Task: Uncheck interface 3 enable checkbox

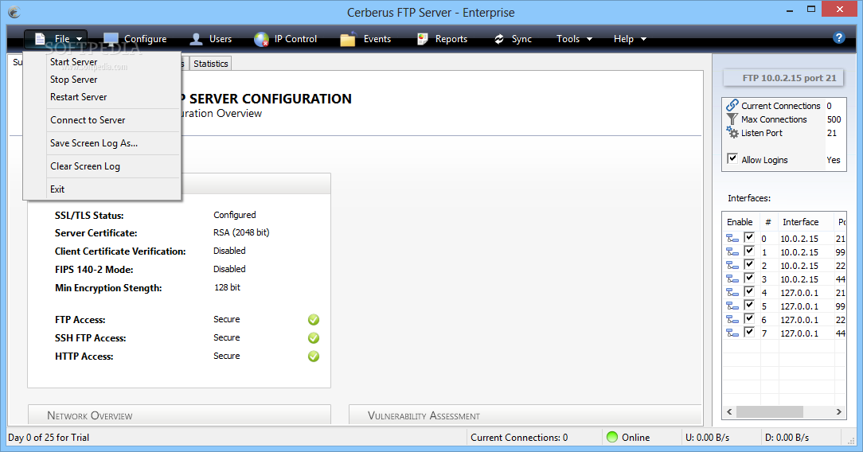Action: click(749, 278)
